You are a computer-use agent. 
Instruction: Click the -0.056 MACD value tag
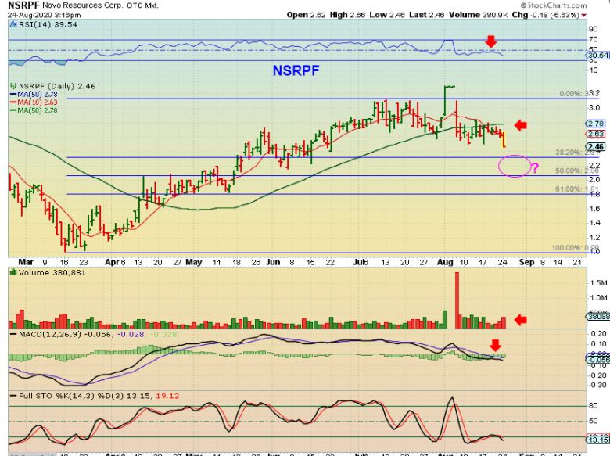click(598, 360)
